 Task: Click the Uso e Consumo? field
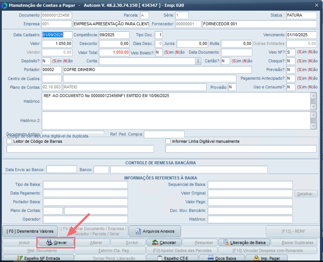[x=291, y=87]
